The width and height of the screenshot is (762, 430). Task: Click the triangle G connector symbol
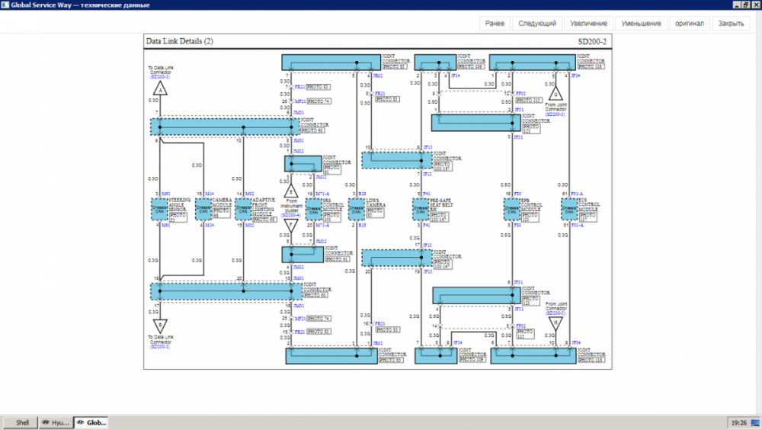point(555,95)
